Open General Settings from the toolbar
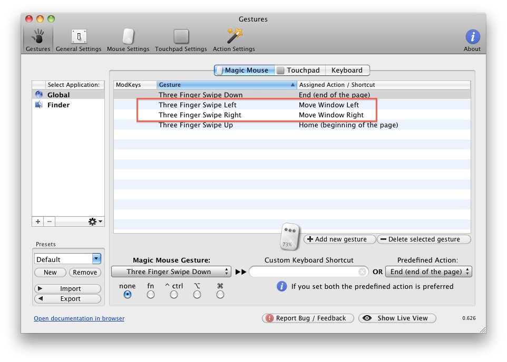This screenshot has width=507, height=362. coord(79,40)
